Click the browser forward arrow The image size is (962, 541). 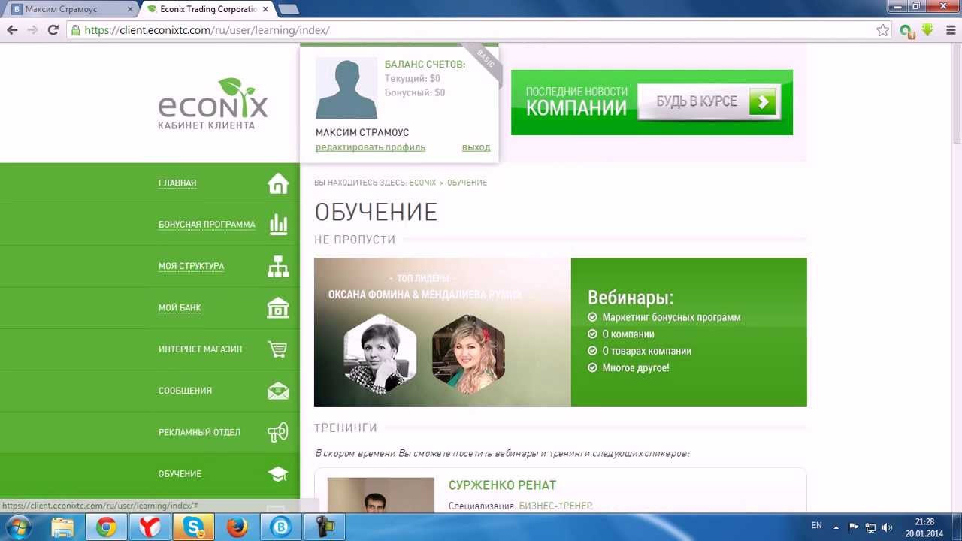[x=32, y=30]
